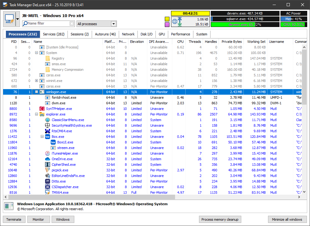310x226 pixels.
Task: Open the Performance tab
Action: point(180,34)
